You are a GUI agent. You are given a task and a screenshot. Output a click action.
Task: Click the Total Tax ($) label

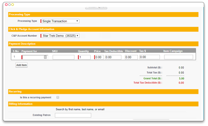[x=154, y=73]
